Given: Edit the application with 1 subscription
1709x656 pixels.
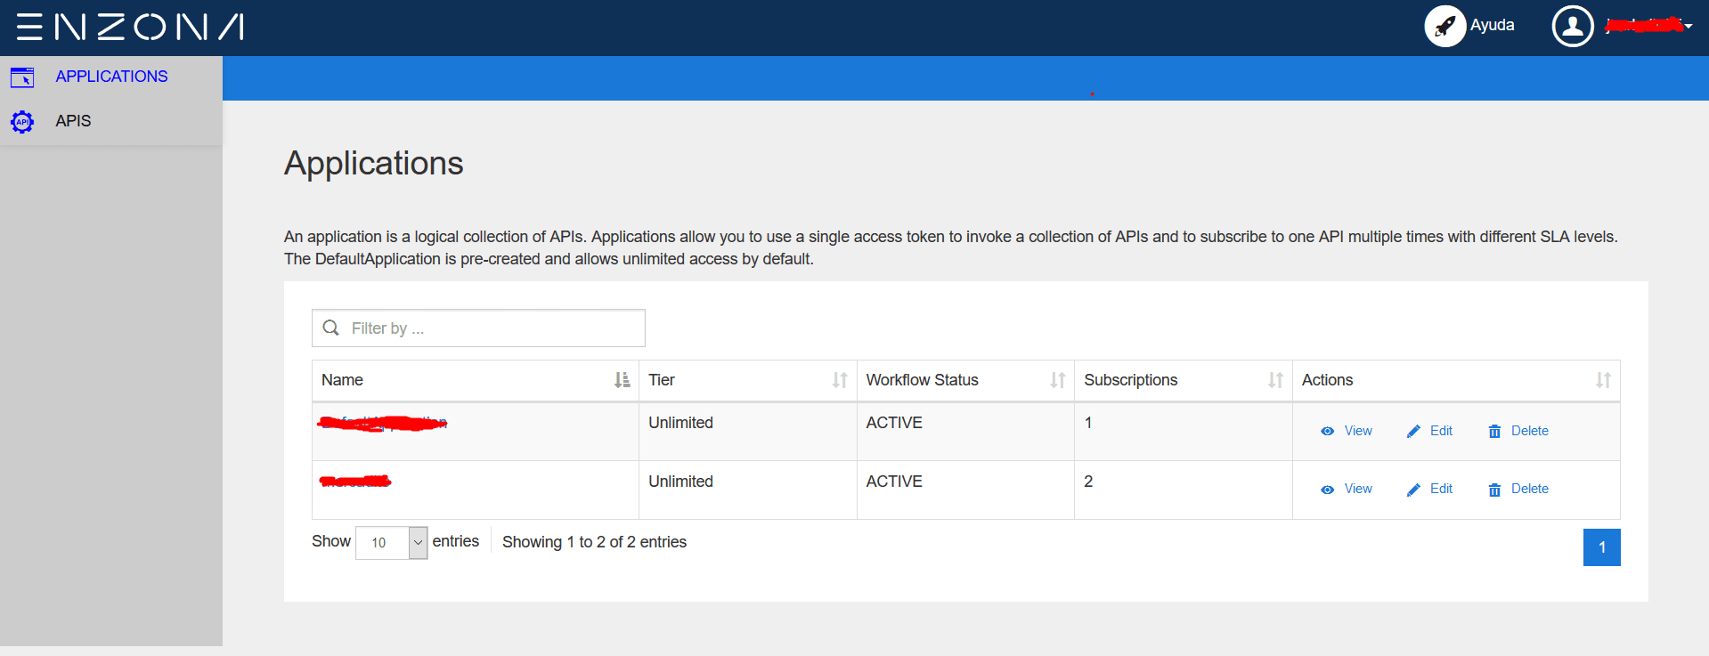Looking at the screenshot, I should [x=1441, y=431].
